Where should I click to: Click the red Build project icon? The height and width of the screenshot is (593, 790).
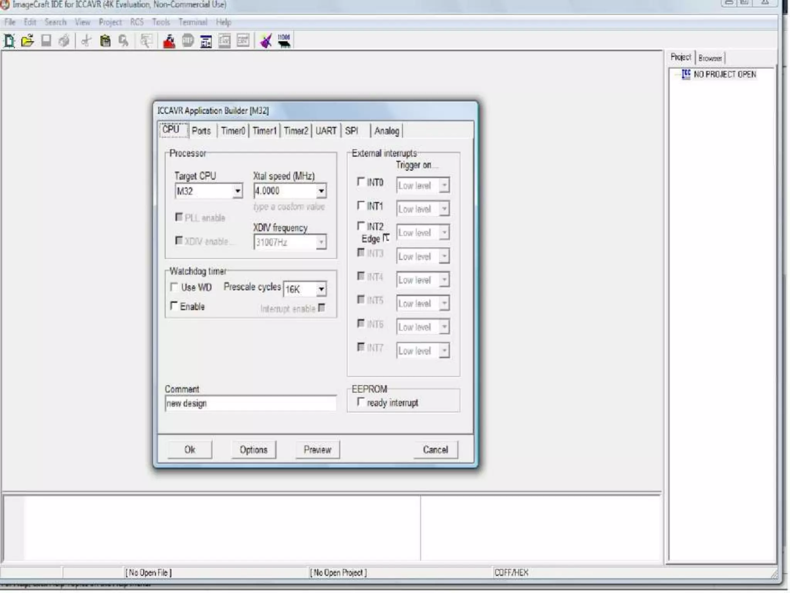(169, 41)
